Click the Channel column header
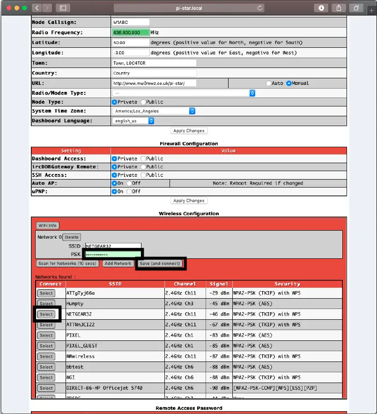This screenshot has width=377, height=414. tap(185, 284)
